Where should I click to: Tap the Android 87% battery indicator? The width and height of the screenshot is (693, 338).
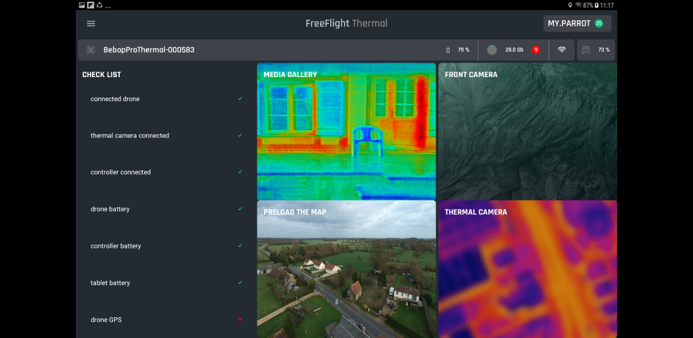click(x=591, y=5)
